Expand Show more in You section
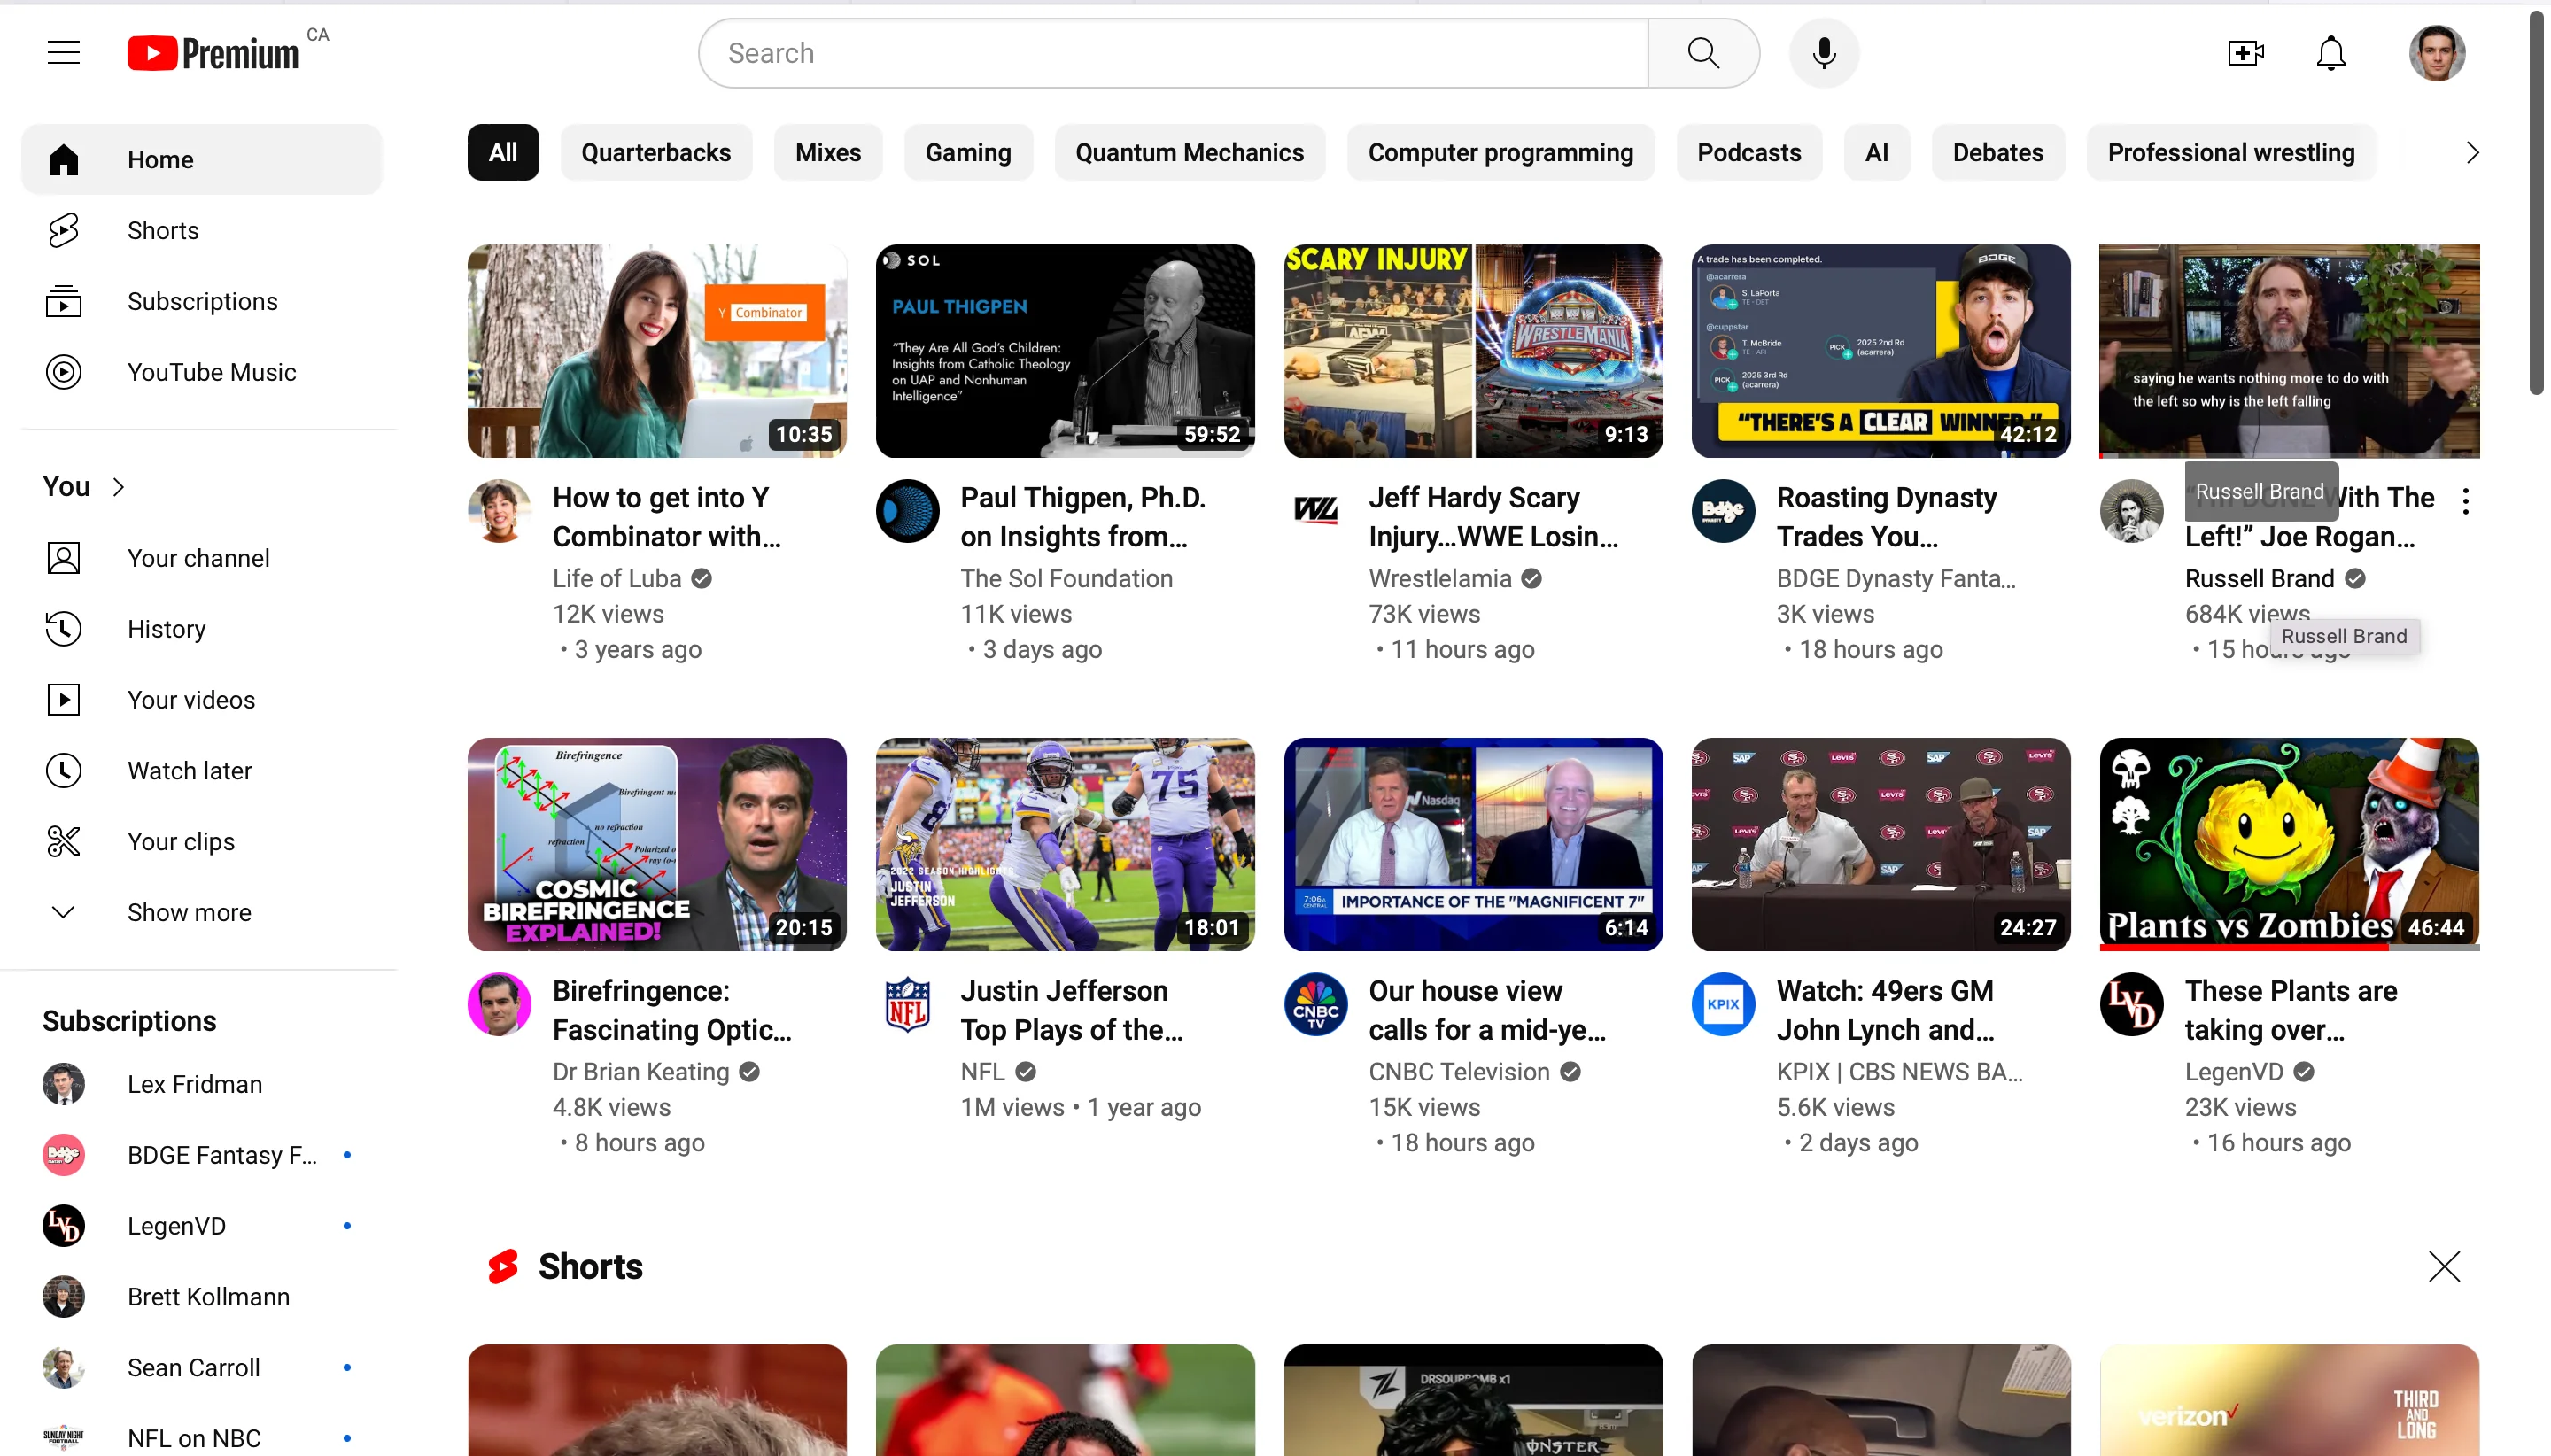 pos(189,912)
